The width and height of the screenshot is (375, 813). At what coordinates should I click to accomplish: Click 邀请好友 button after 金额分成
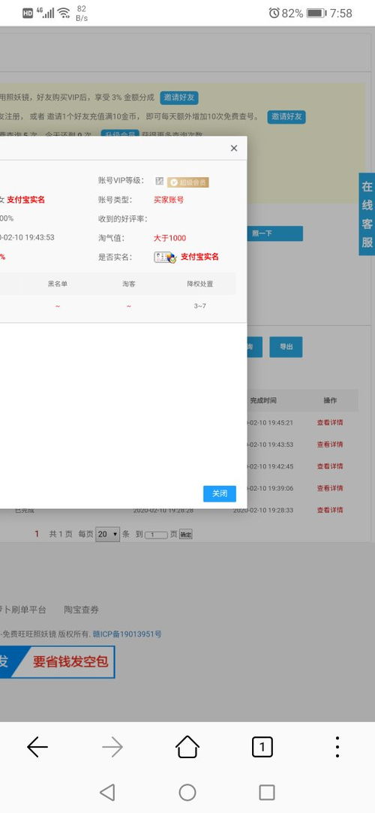pyautogui.click(x=178, y=98)
